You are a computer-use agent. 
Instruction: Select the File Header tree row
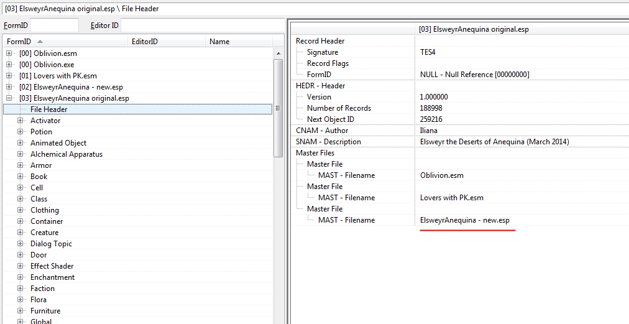pyautogui.click(x=137, y=109)
